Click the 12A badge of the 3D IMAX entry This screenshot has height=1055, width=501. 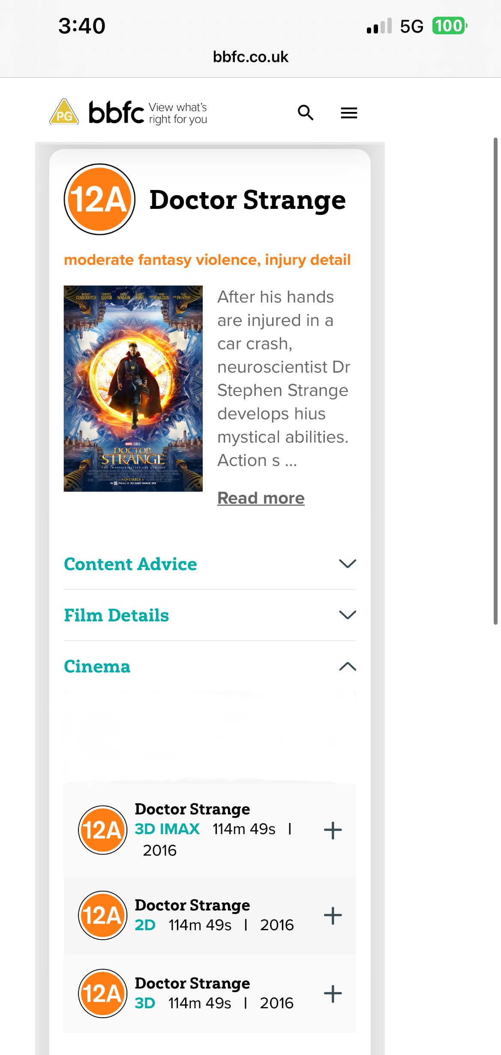click(102, 830)
